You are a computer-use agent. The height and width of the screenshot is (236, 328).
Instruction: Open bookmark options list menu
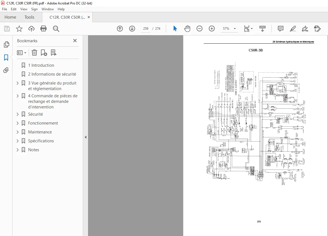click(21, 53)
